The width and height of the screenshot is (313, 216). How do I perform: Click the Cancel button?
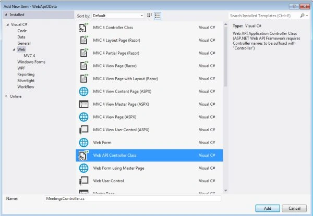(x=294, y=208)
